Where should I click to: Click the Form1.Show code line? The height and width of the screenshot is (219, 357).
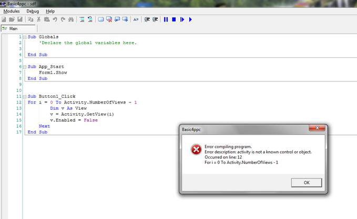coord(53,72)
